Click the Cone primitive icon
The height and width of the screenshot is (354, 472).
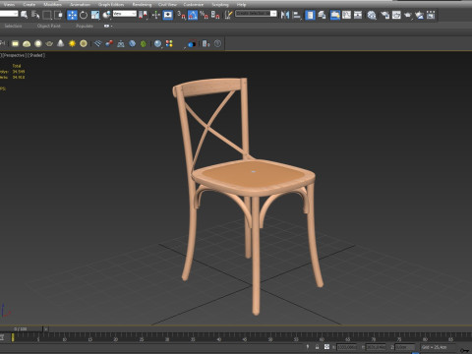pos(61,43)
